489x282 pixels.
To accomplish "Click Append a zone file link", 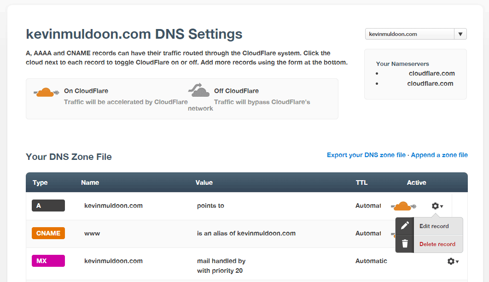I will 439,155.
